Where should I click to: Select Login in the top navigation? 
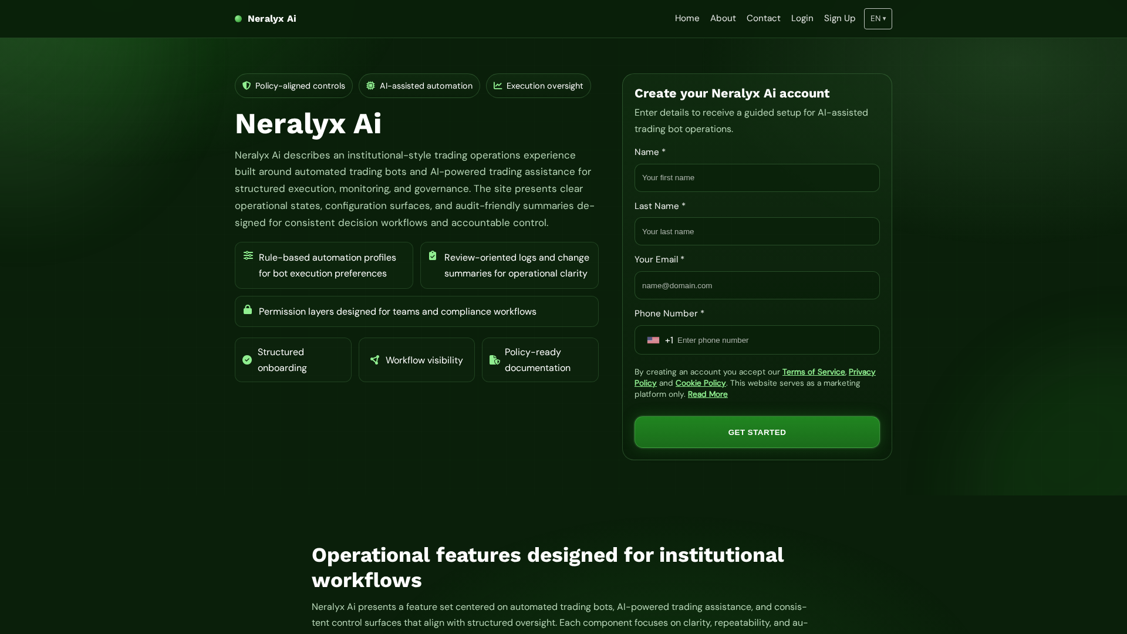click(x=802, y=18)
